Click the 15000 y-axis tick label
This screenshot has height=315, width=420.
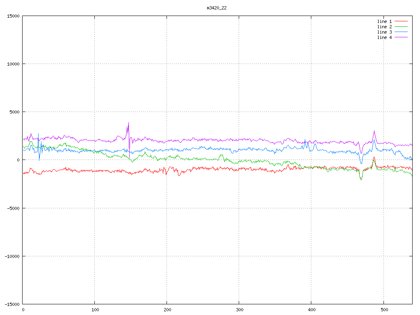coord(13,16)
